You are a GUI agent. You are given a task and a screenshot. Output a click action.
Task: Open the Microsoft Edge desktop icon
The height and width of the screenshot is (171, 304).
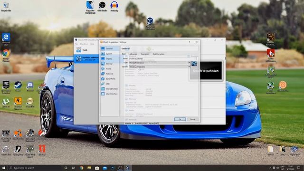[x=6, y=39]
